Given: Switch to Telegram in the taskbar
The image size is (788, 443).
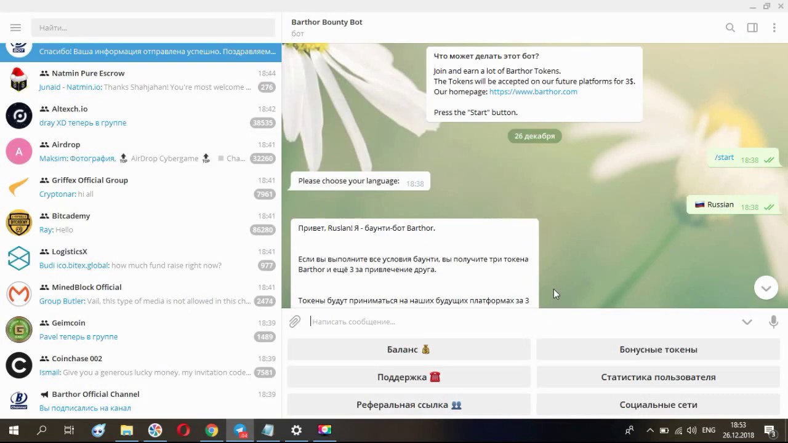Looking at the screenshot, I should click(x=240, y=431).
